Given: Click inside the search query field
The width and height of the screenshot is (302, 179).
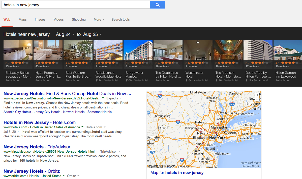Looking at the screenshot, I should click(x=76, y=5).
